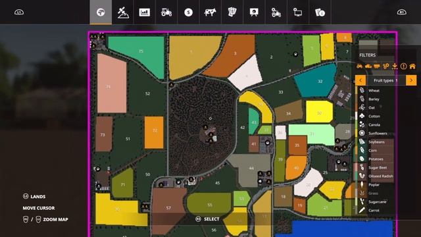Toggle the unloading-arrow filter icon
This screenshot has width=421, height=237.
395,66
